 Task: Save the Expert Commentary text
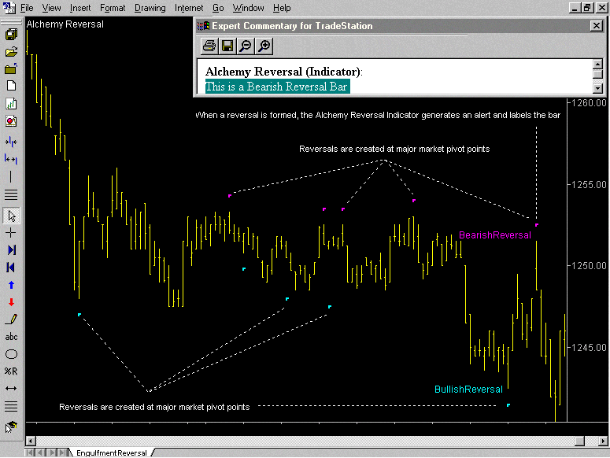[x=227, y=46]
